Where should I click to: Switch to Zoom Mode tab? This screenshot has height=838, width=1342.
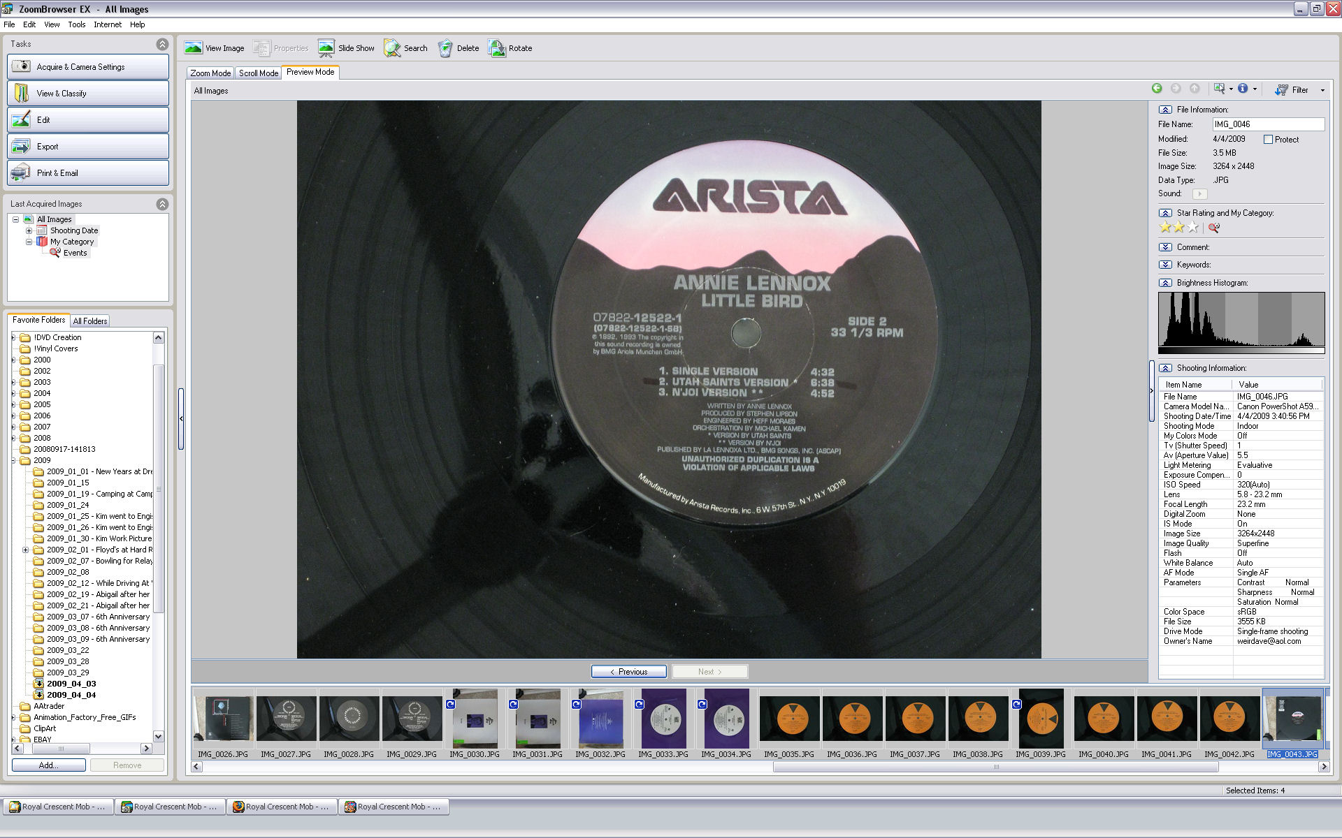pos(210,73)
